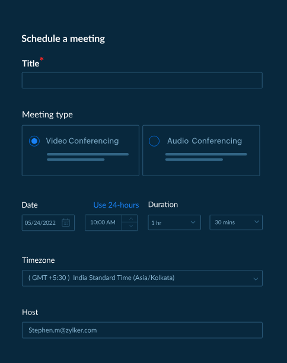The height and width of the screenshot is (363, 287).
Task: Open the Timezone dropdown chevron
Action: 256,279
